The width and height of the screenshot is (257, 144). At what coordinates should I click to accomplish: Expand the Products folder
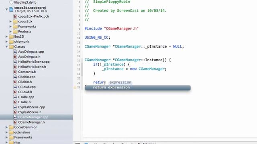click(10, 31)
